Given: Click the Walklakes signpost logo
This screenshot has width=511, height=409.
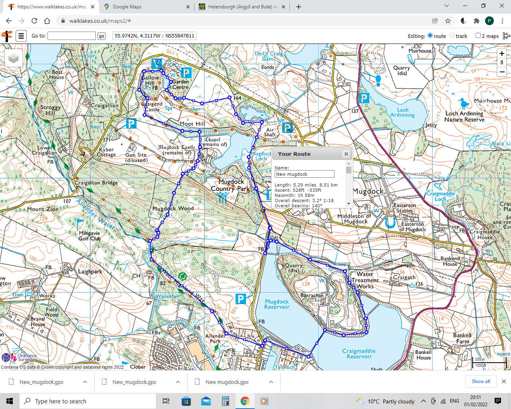Looking at the screenshot, I should (7, 36).
